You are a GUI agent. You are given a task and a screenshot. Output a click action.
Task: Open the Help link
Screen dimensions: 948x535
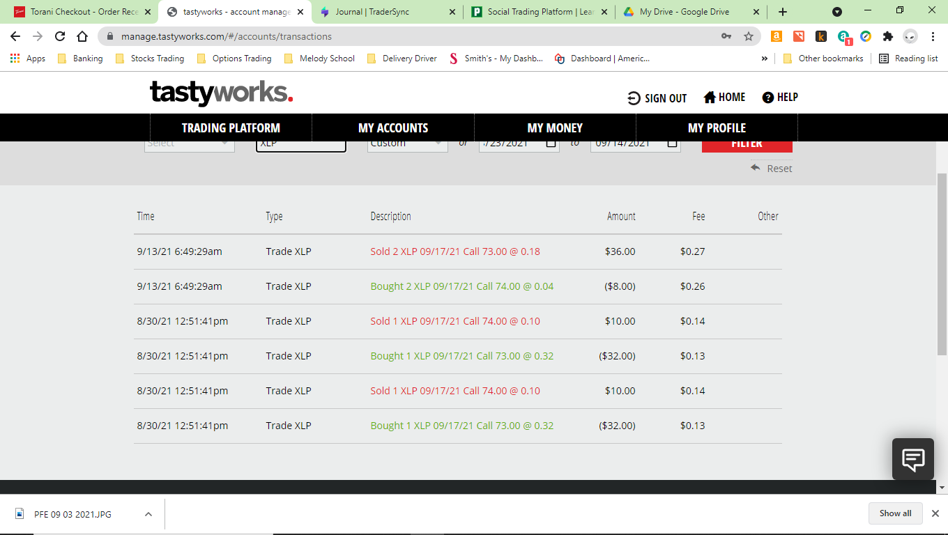click(780, 98)
